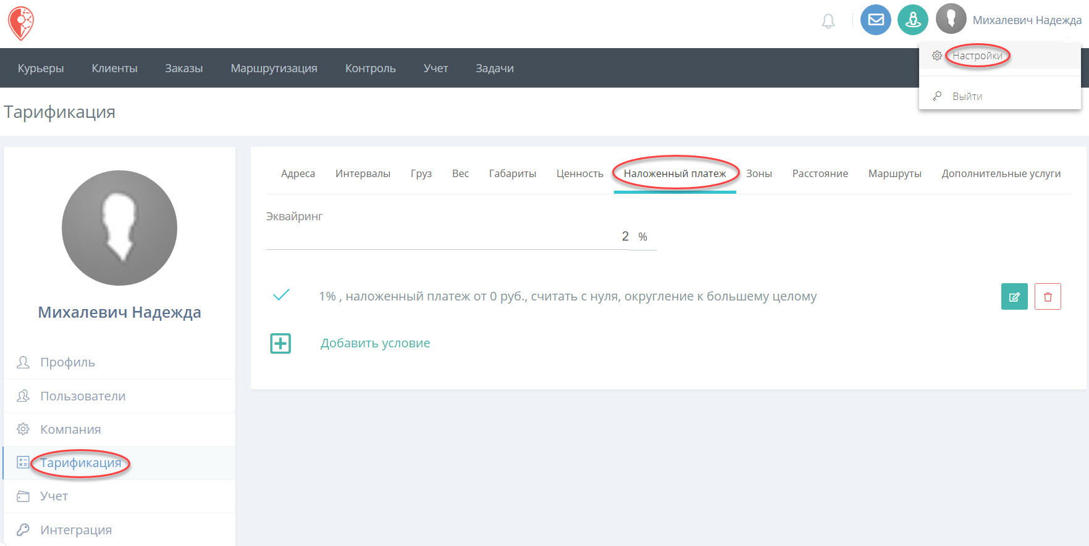1089x546 pixels.
Task: Click the red map-pin logo
Action: (21, 23)
